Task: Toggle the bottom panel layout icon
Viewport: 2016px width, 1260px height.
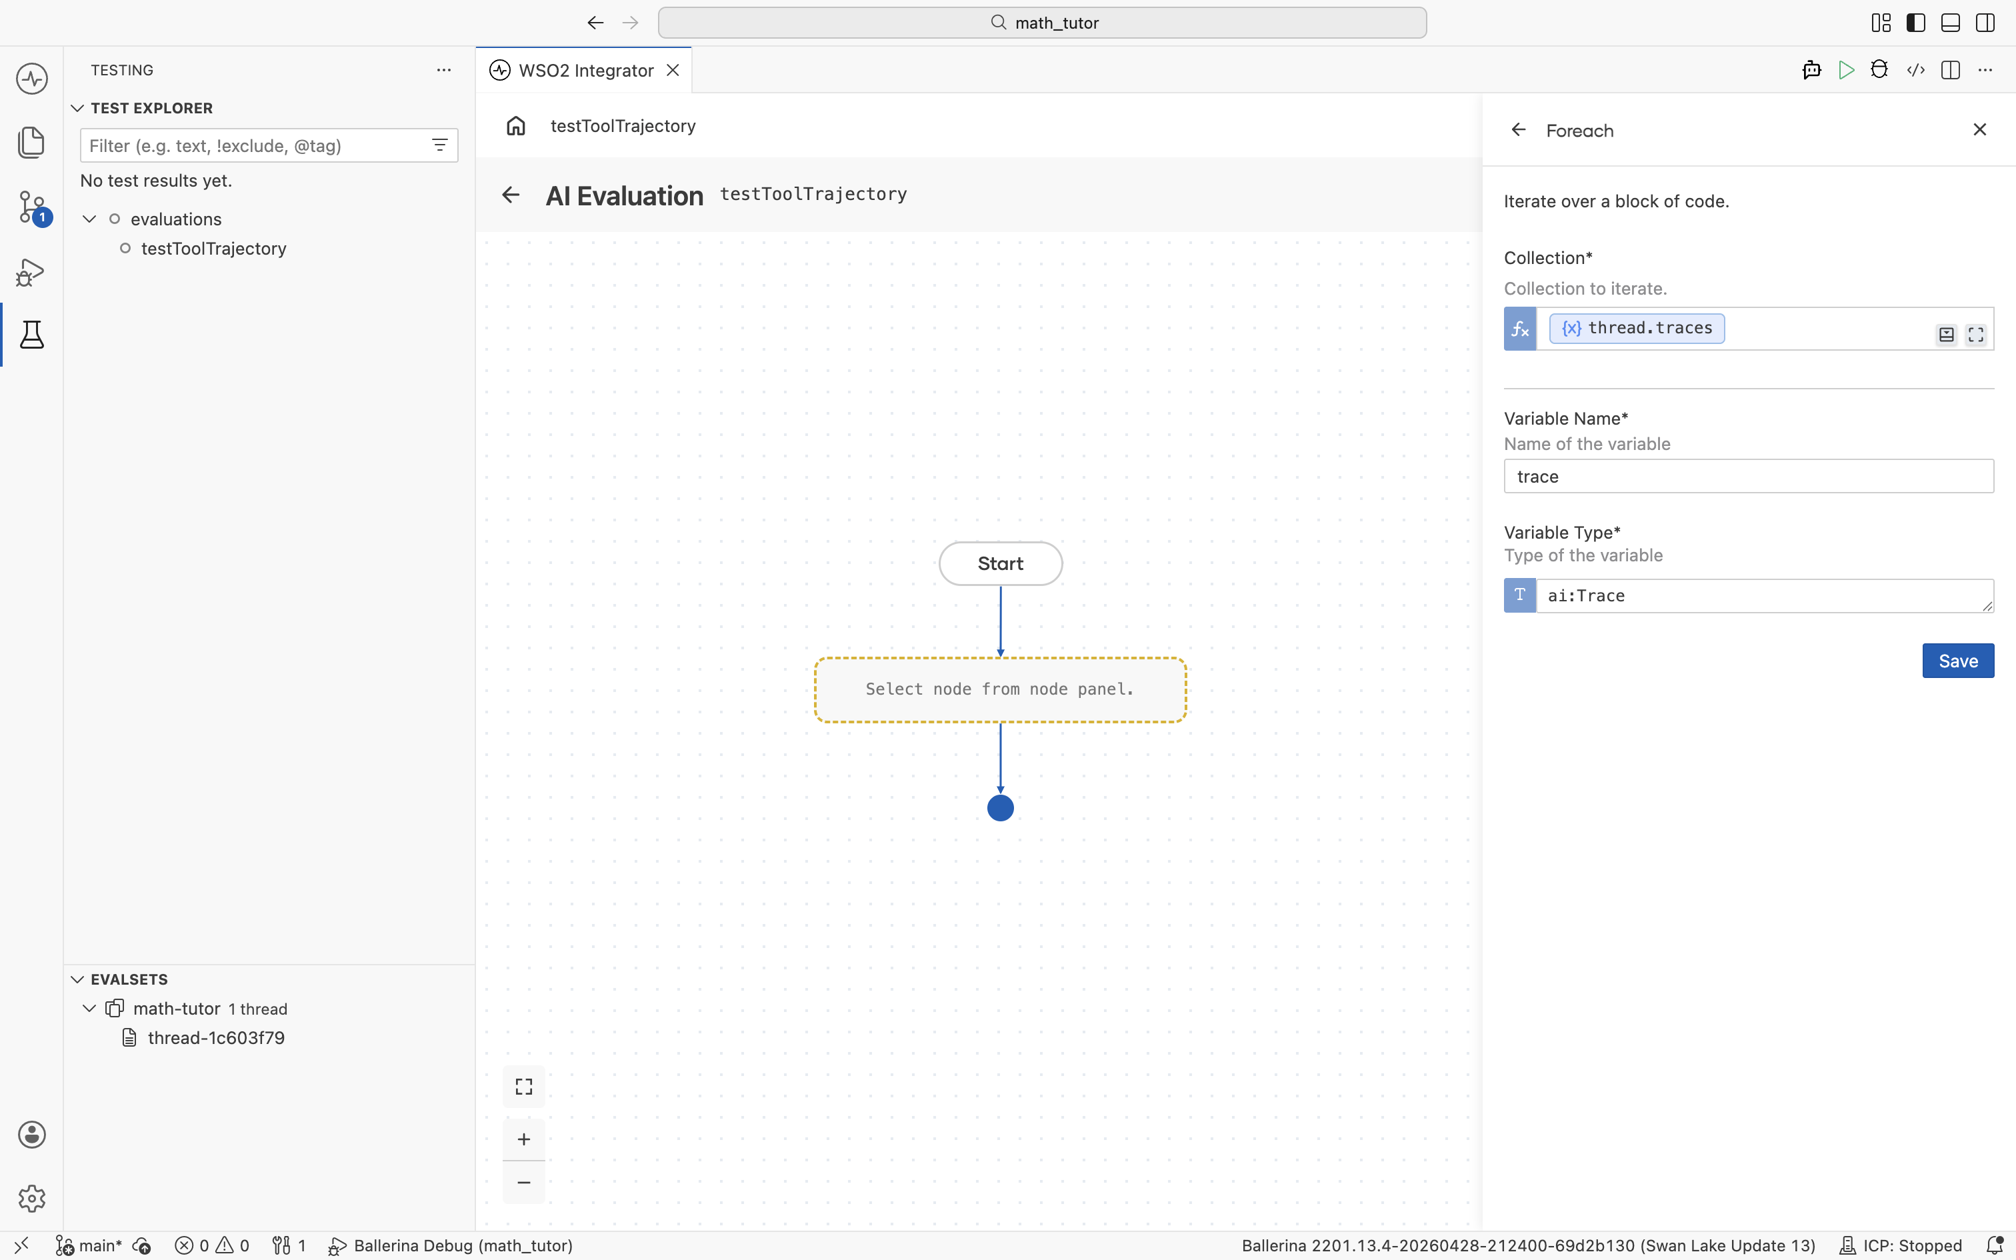Action: pyautogui.click(x=1950, y=23)
